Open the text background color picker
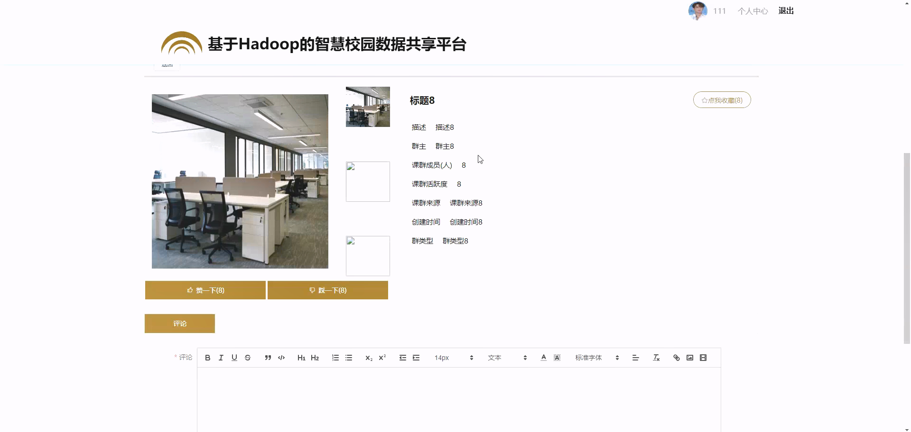911x432 pixels. (x=557, y=358)
